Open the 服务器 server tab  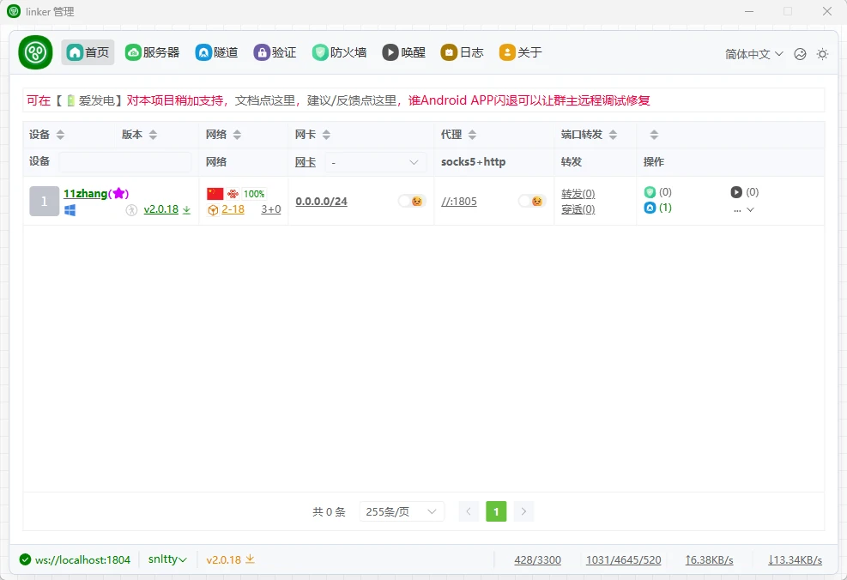click(x=153, y=52)
